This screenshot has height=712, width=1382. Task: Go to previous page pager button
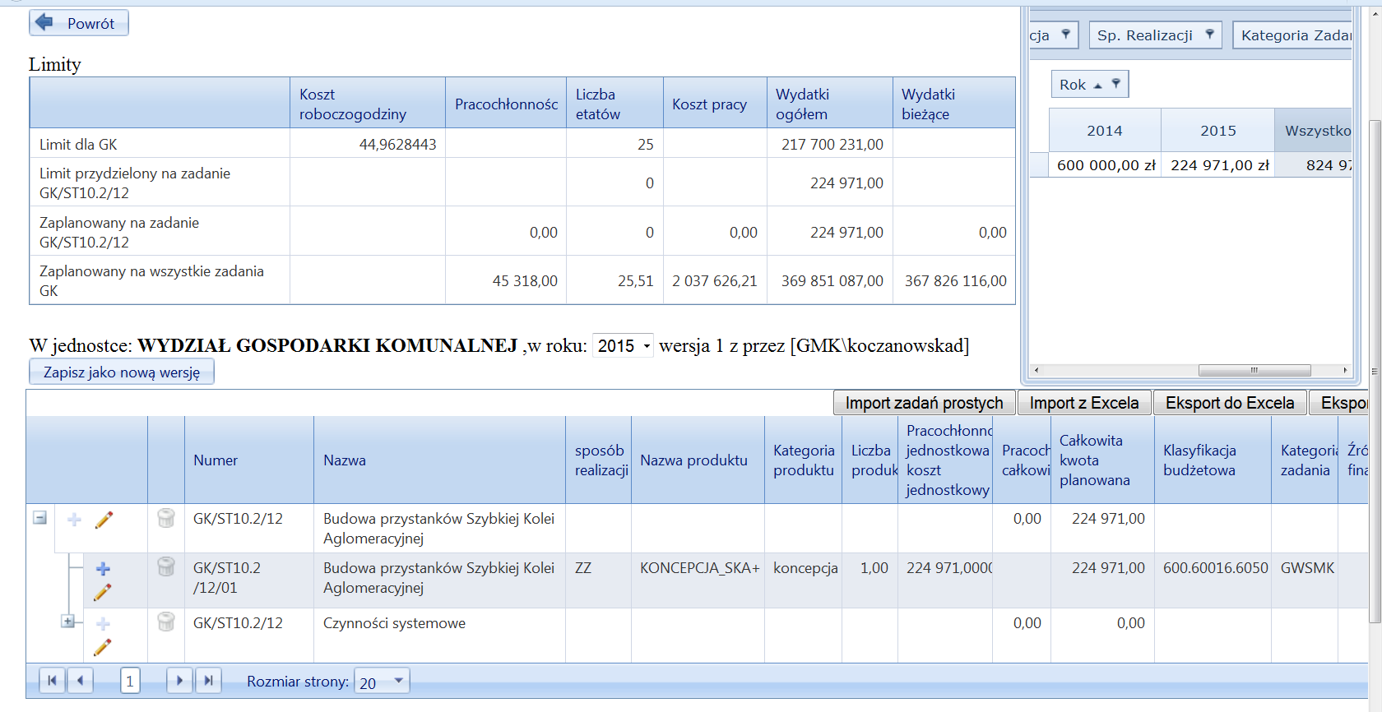[80, 681]
